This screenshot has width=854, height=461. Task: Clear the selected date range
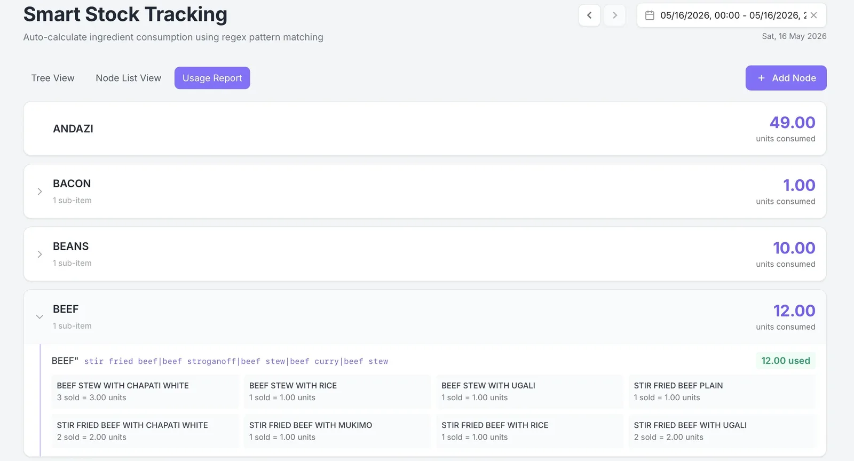click(813, 15)
